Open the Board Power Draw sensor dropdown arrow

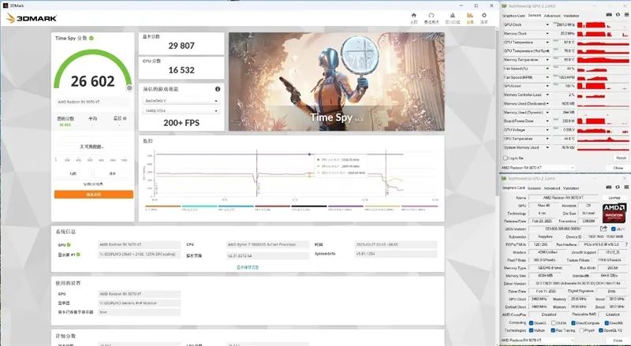(547, 121)
